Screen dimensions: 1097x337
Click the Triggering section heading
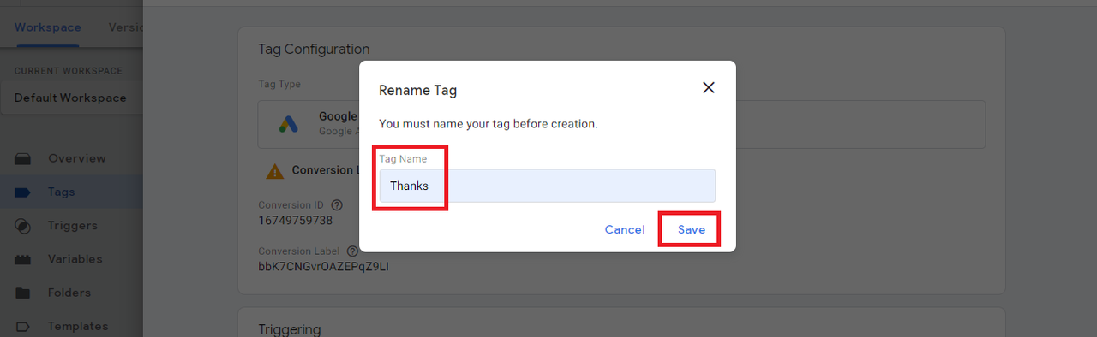click(x=290, y=329)
